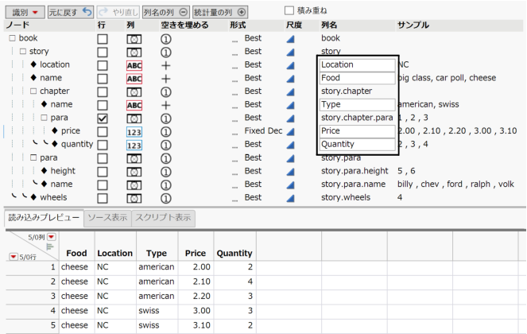
Task: Uncheck the row checkbox for story.chapter.para
Action: (x=102, y=118)
